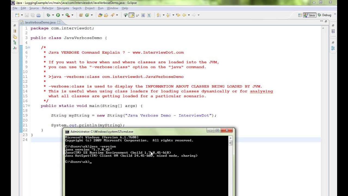
Task: Minimize the editor area
Action: coord(322,21)
